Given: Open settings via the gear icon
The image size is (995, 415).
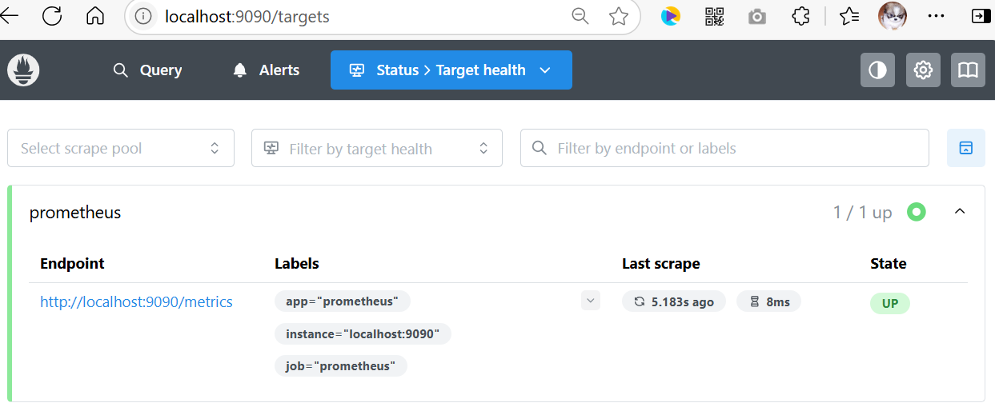Looking at the screenshot, I should coord(923,70).
